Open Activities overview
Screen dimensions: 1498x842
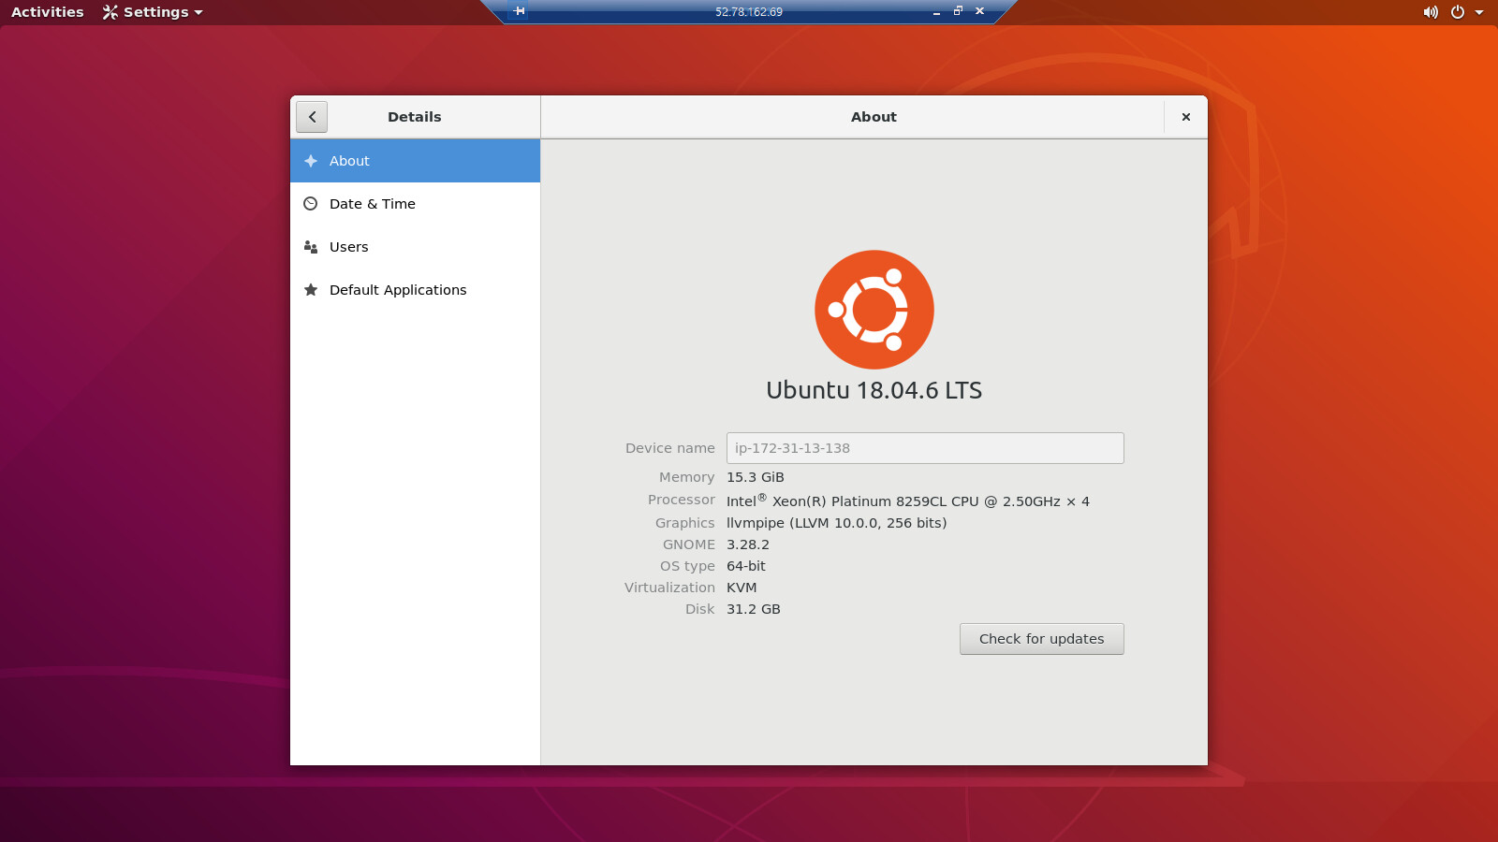click(47, 12)
